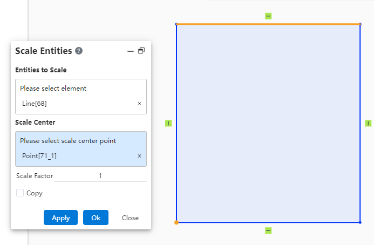Enable the Copy checkbox
Image resolution: width=374 pixels, height=245 pixels.
tap(20, 193)
